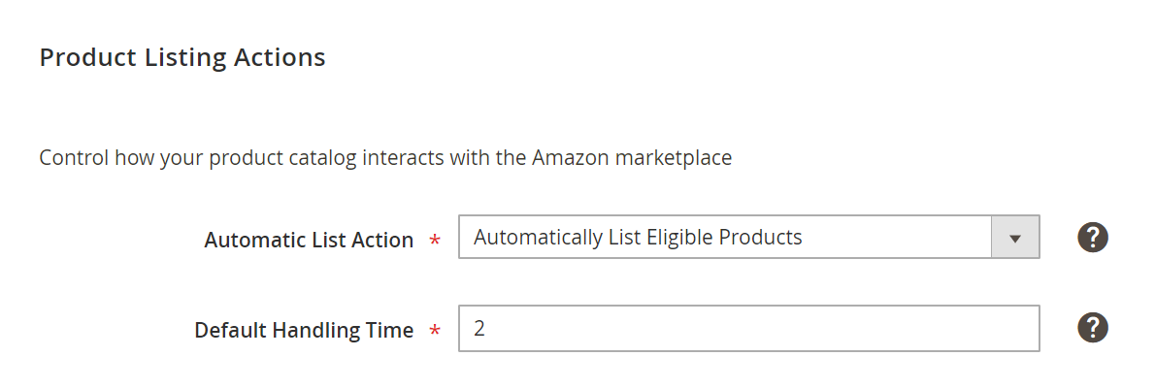
Task: Click the empty right side of Handling Time field
Action: tap(884, 328)
